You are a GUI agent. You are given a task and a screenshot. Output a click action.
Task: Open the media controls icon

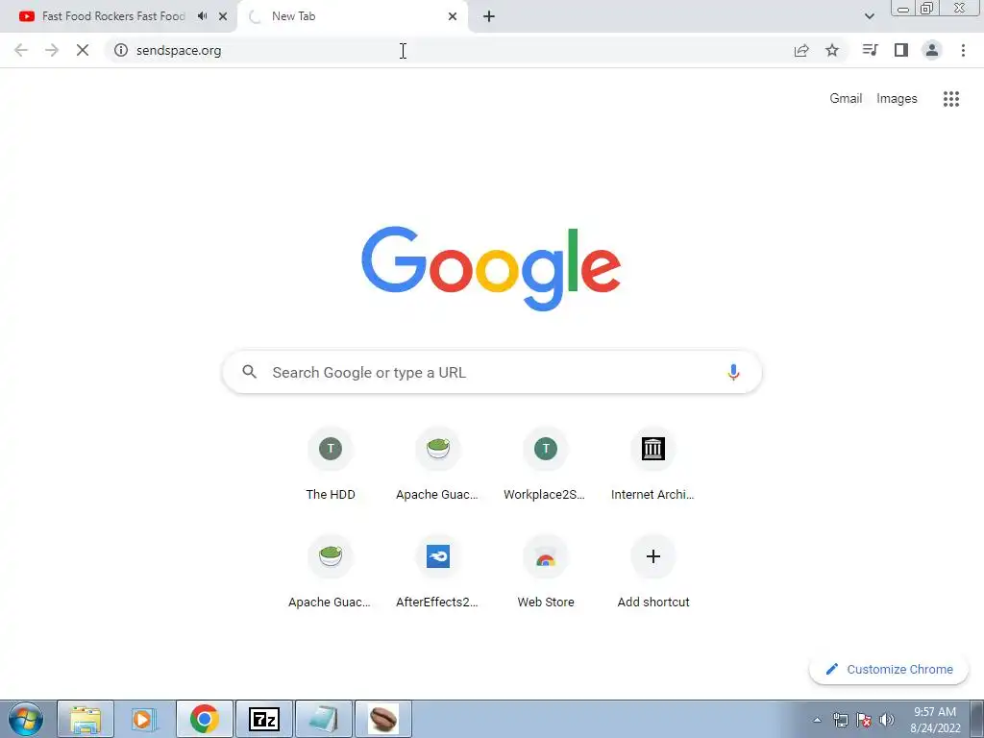(x=871, y=50)
